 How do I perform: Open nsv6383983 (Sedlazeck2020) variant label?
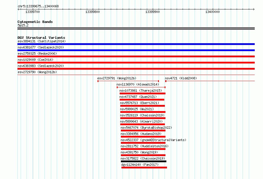[41, 66]
